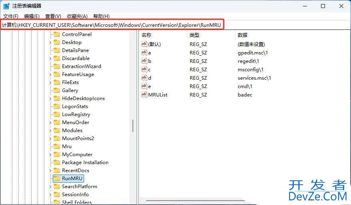Click the badec data cell

[245, 95]
